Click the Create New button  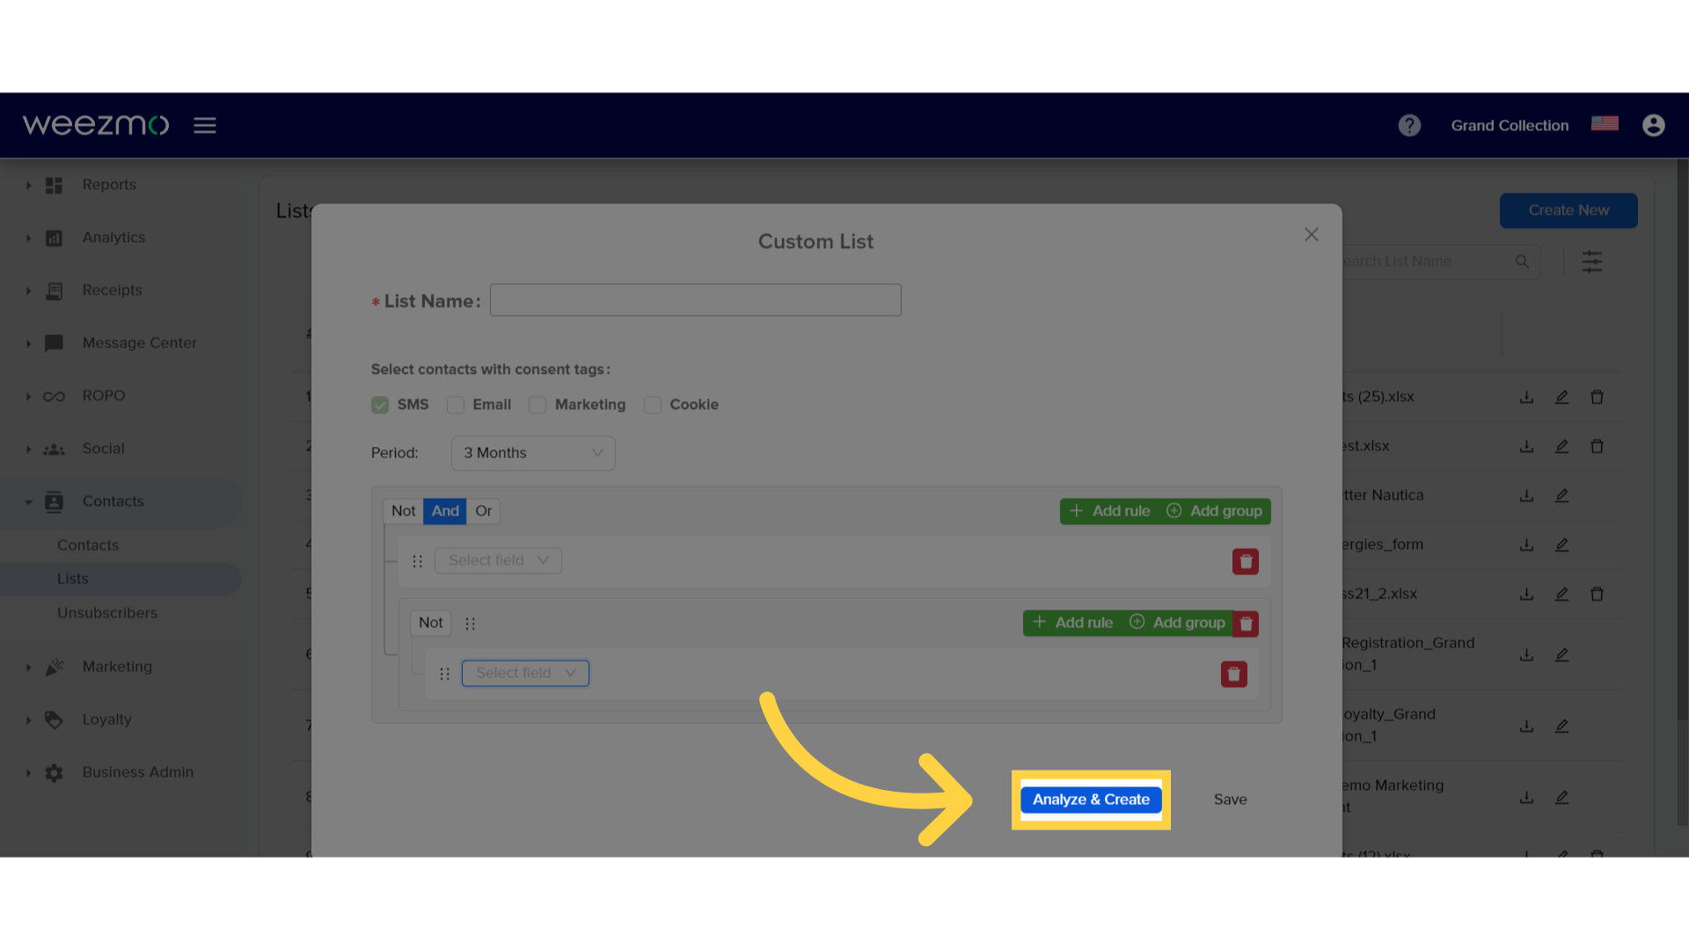[1568, 210]
